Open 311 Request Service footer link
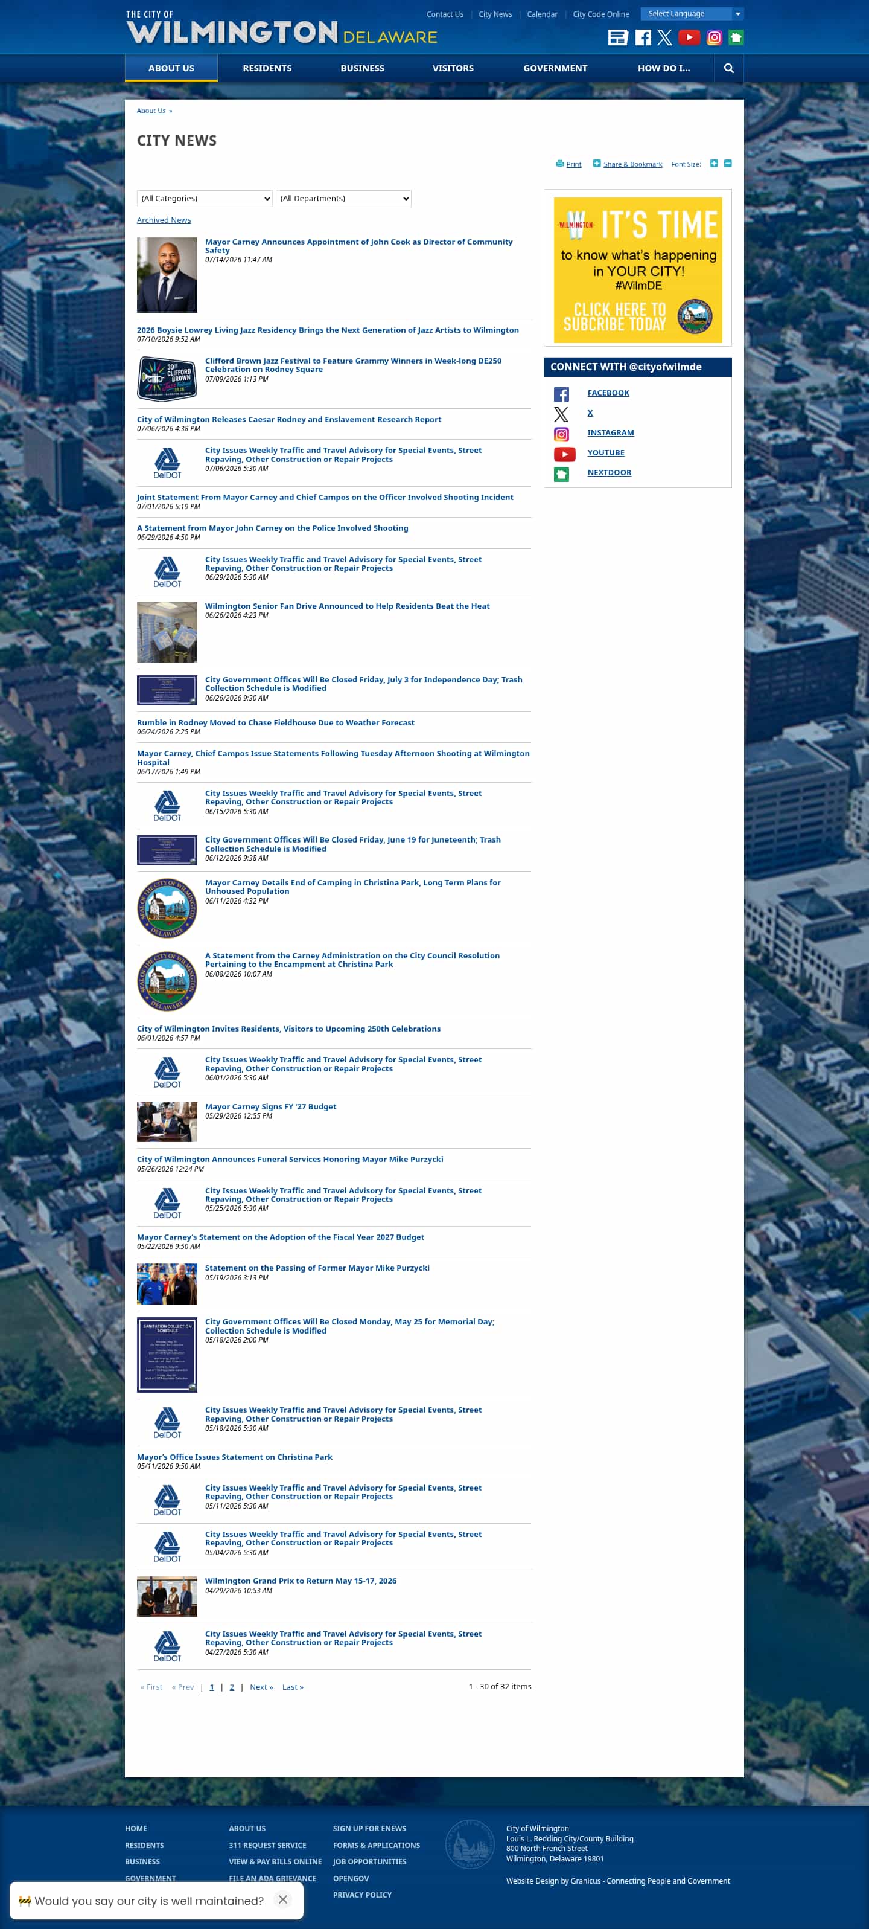 267,1845
